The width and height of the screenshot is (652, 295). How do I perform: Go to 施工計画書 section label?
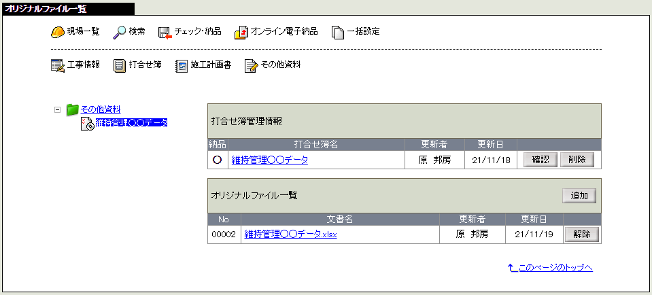[211, 65]
